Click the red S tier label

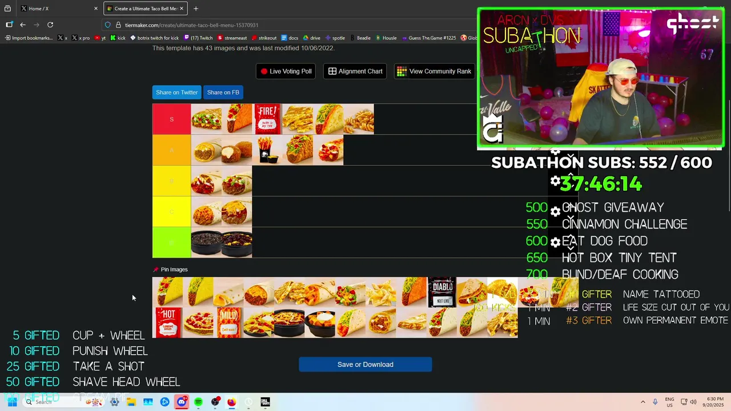coord(171,119)
